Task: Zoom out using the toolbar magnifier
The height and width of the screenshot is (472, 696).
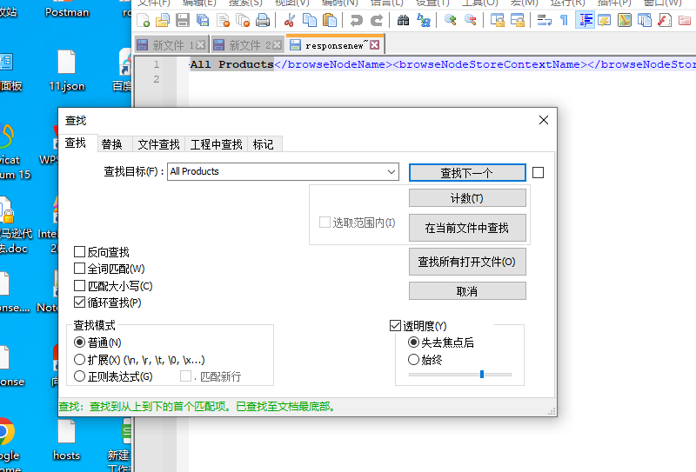Action: (x=470, y=20)
